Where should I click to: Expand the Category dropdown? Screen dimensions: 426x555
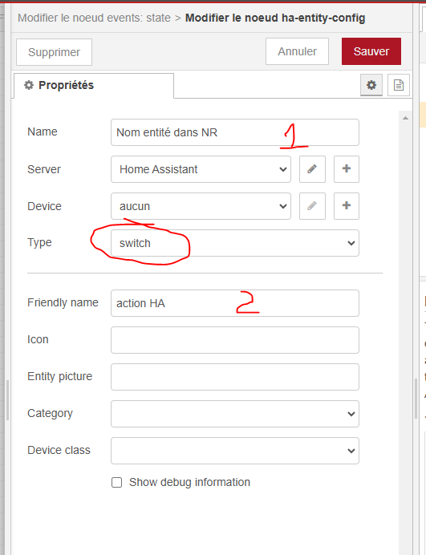[235, 414]
